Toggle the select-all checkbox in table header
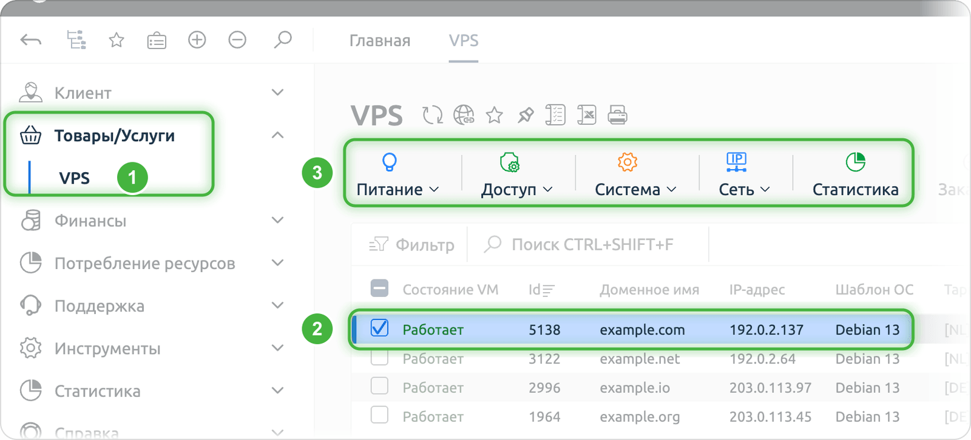Image resolution: width=971 pixels, height=440 pixels. tap(380, 288)
